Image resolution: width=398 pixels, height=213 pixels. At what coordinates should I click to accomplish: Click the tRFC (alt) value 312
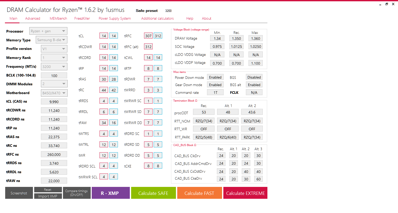148,47
